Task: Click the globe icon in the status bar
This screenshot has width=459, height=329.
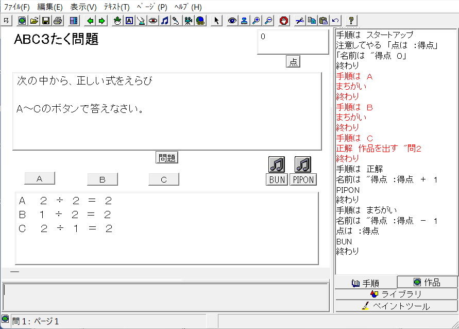Action: [5, 318]
